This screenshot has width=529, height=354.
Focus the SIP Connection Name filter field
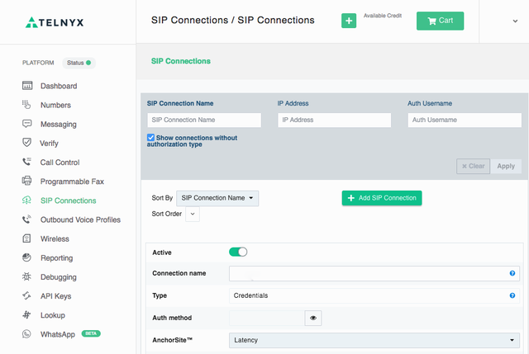coord(204,120)
